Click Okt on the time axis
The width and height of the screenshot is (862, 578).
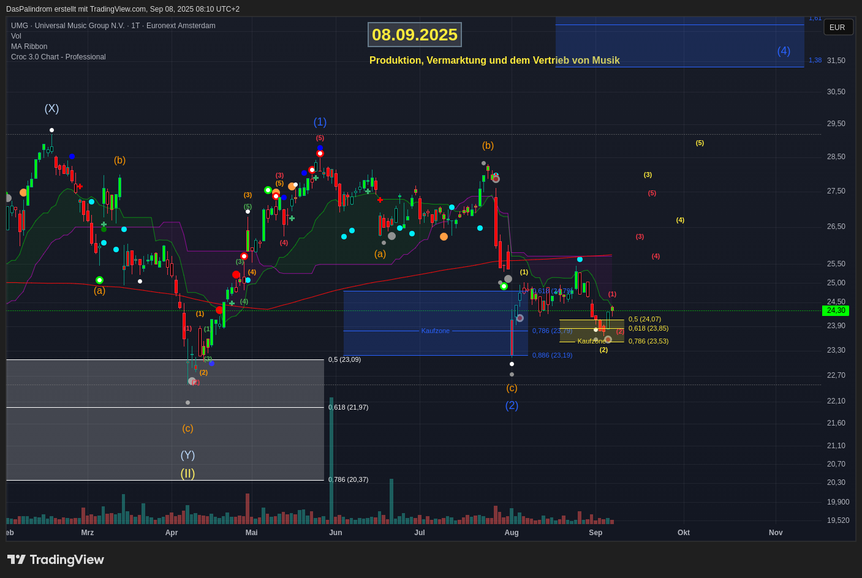684,533
